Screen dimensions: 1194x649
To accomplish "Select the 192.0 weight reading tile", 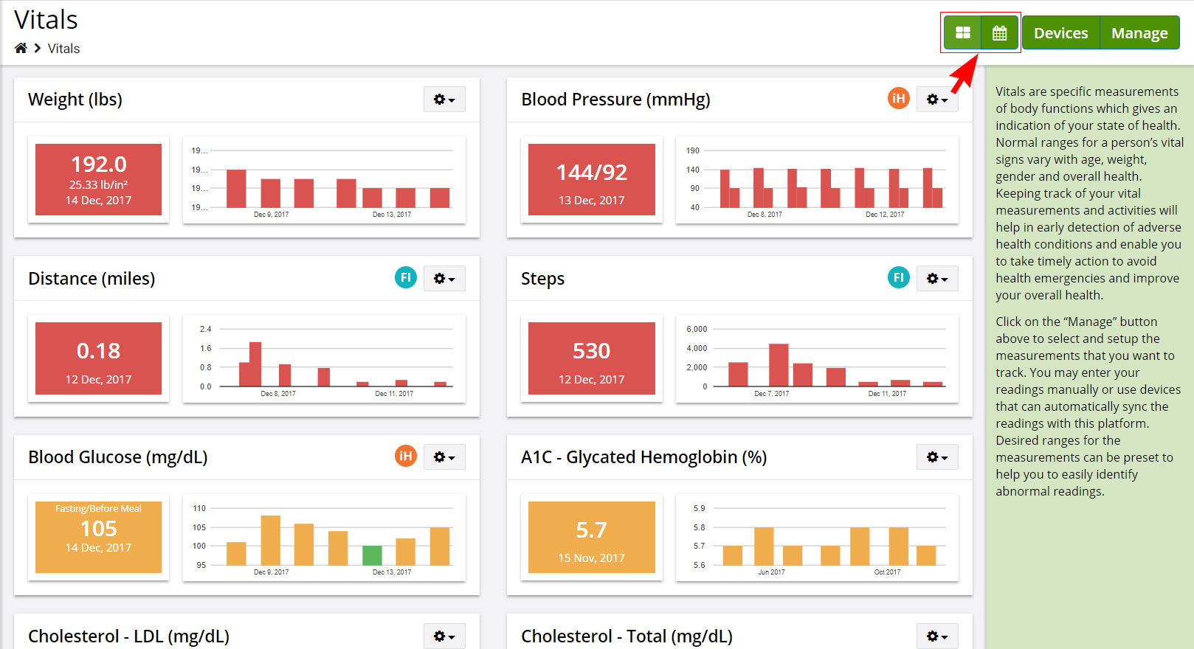I will point(98,179).
